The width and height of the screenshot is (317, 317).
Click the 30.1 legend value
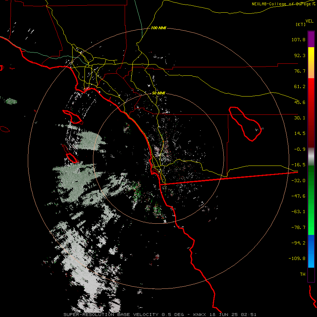point(300,118)
